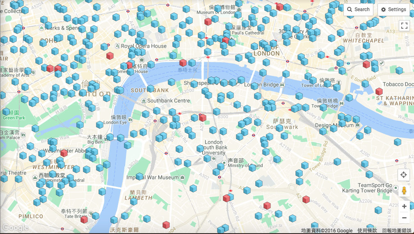Click red cube next to Westminster Abbey
This screenshot has height=234, width=414.
(64, 153)
